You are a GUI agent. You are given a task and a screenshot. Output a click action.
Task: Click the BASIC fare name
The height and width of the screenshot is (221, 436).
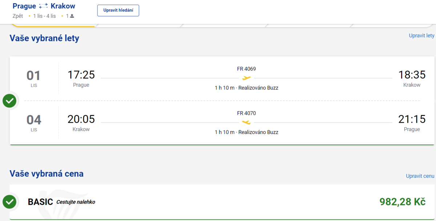pyautogui.click(x=40, y=202)
